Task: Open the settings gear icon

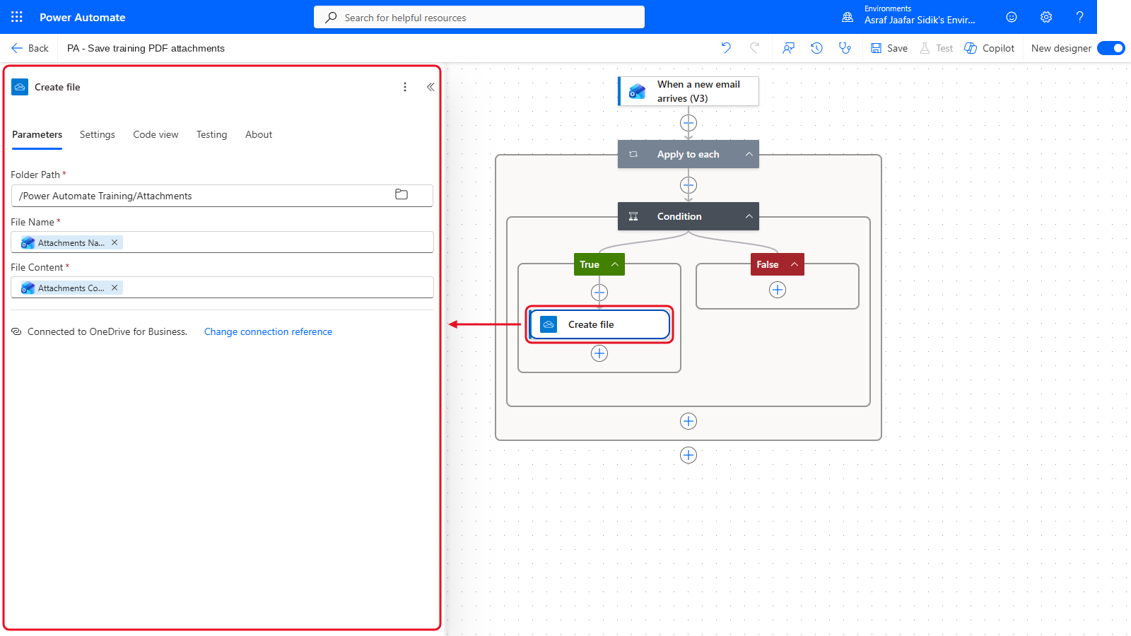Action: [1046, 17]
